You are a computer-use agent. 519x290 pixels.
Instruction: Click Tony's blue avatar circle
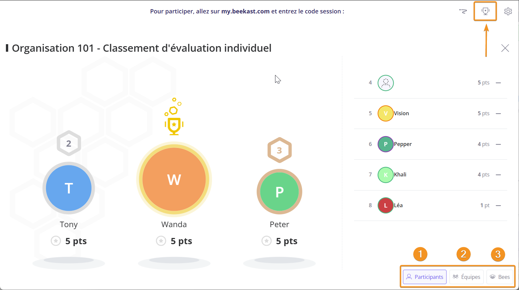point(69,188)
